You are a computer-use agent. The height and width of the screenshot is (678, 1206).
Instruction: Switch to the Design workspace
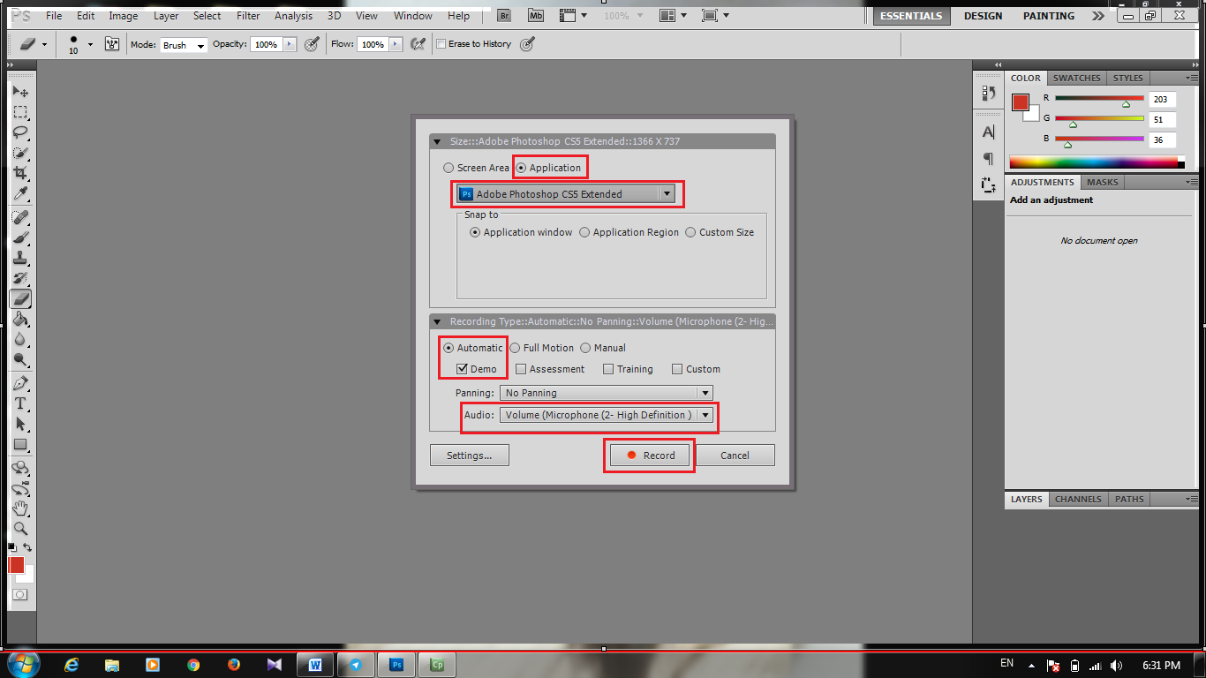click(983, 16)
